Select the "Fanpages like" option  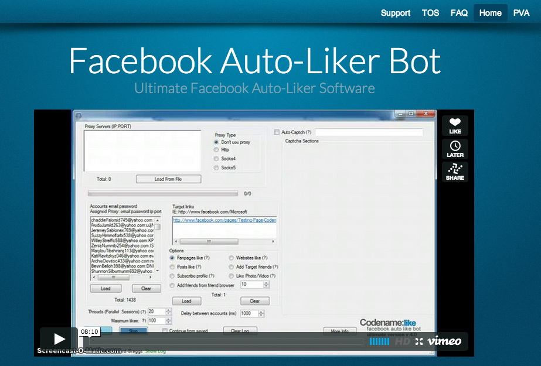click(172, 258)
